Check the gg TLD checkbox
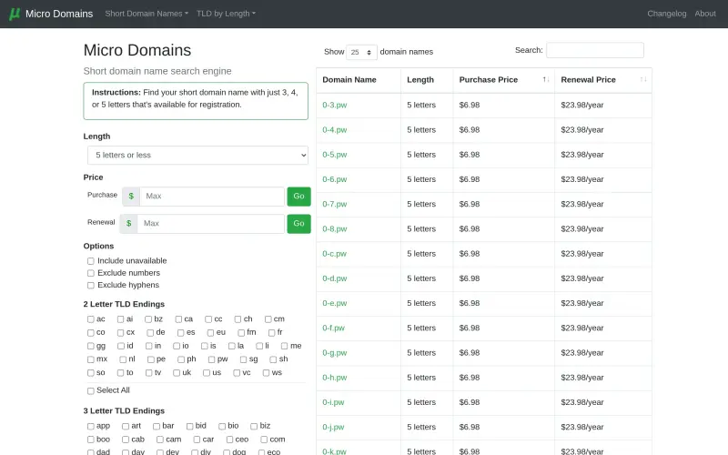 point(90,347)
